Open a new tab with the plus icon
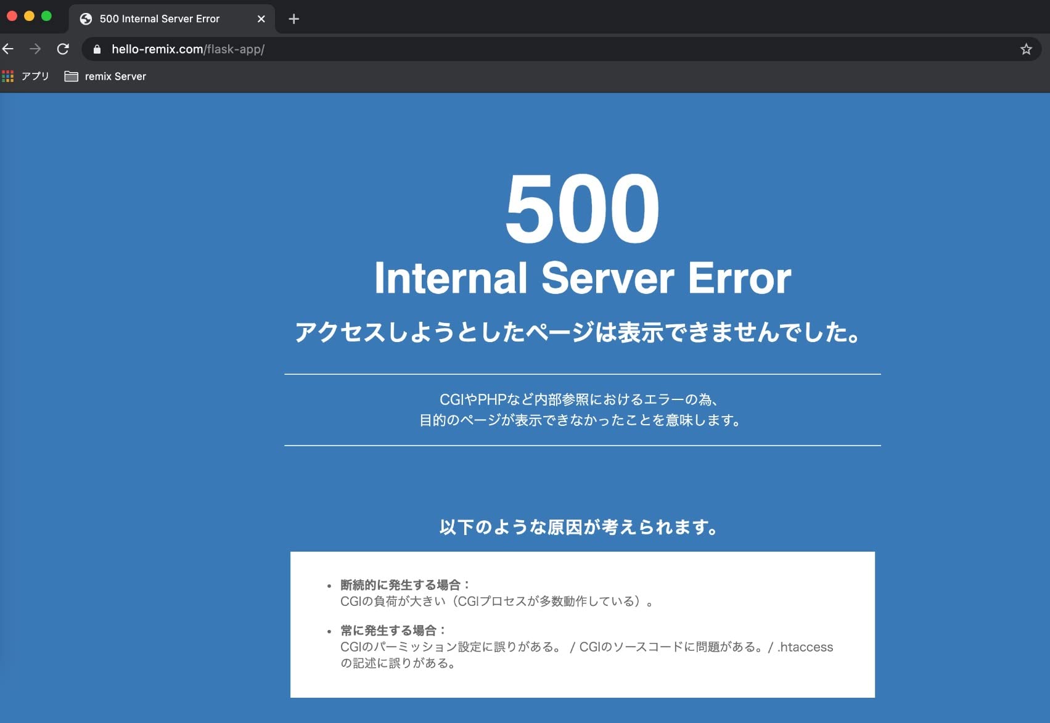Image resolution: width=1050 pixels, height=723 pixels. 294,19
